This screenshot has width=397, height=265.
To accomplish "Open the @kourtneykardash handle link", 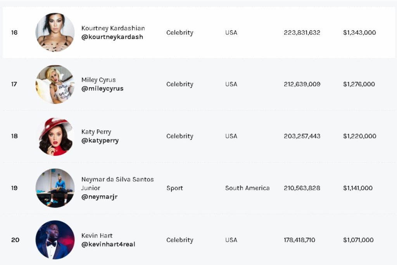I will [112, 37].
